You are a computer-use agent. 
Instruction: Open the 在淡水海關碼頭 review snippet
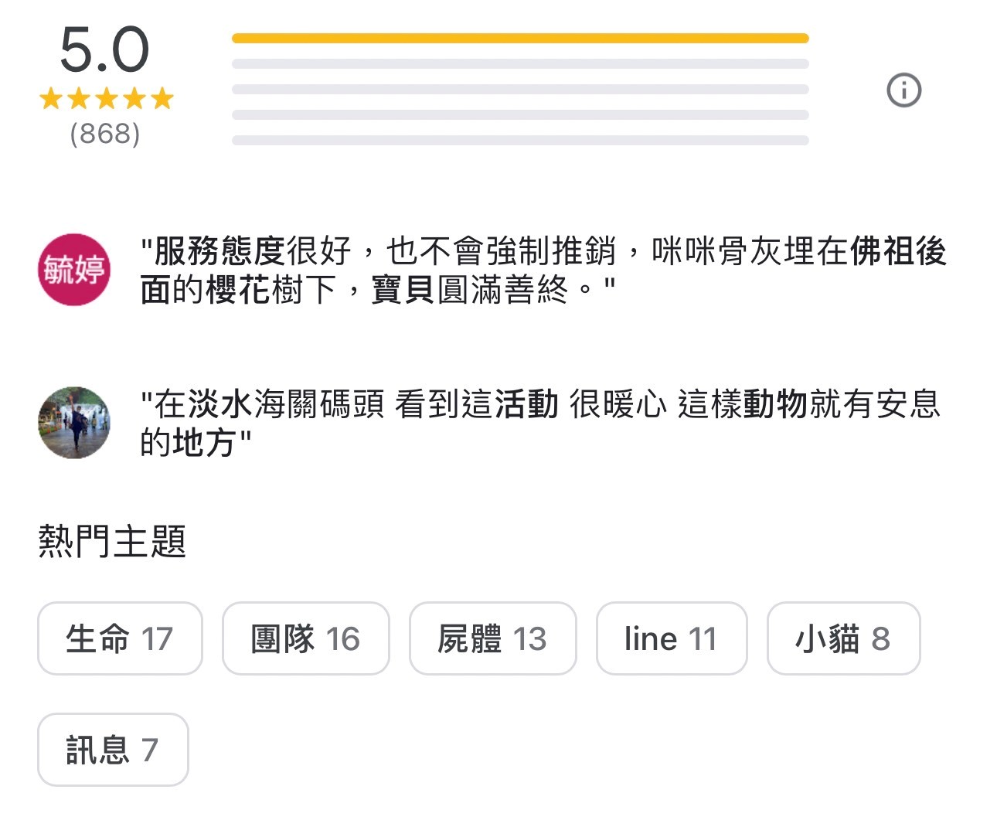[539, 423]
